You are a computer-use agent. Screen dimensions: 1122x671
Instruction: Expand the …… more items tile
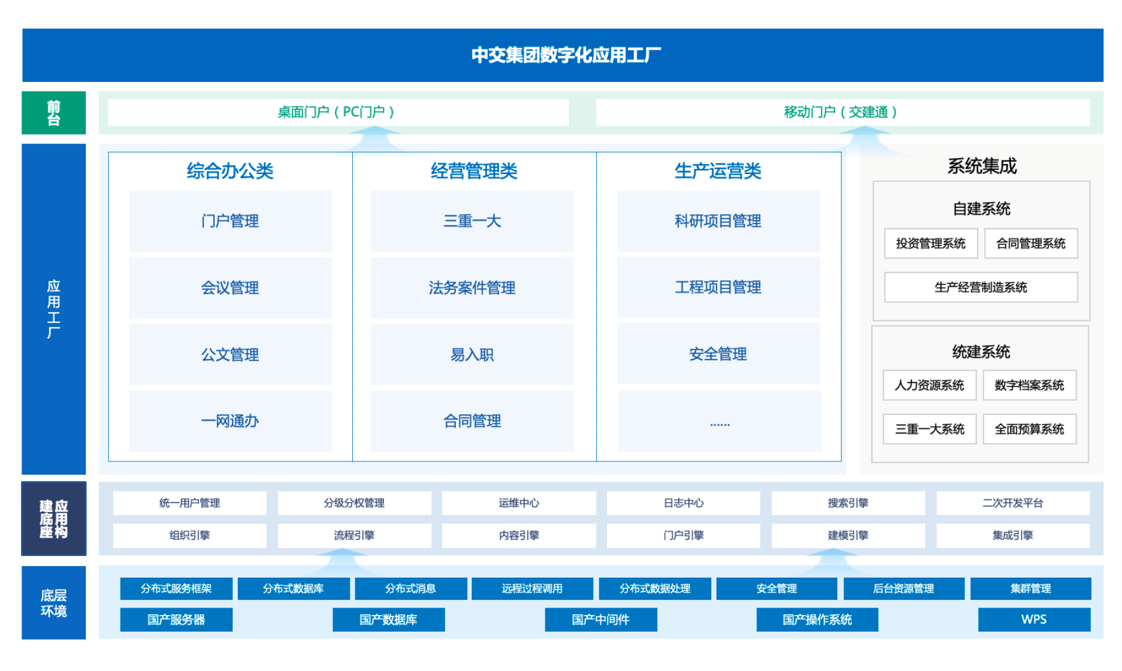click(x=719, y=421)
